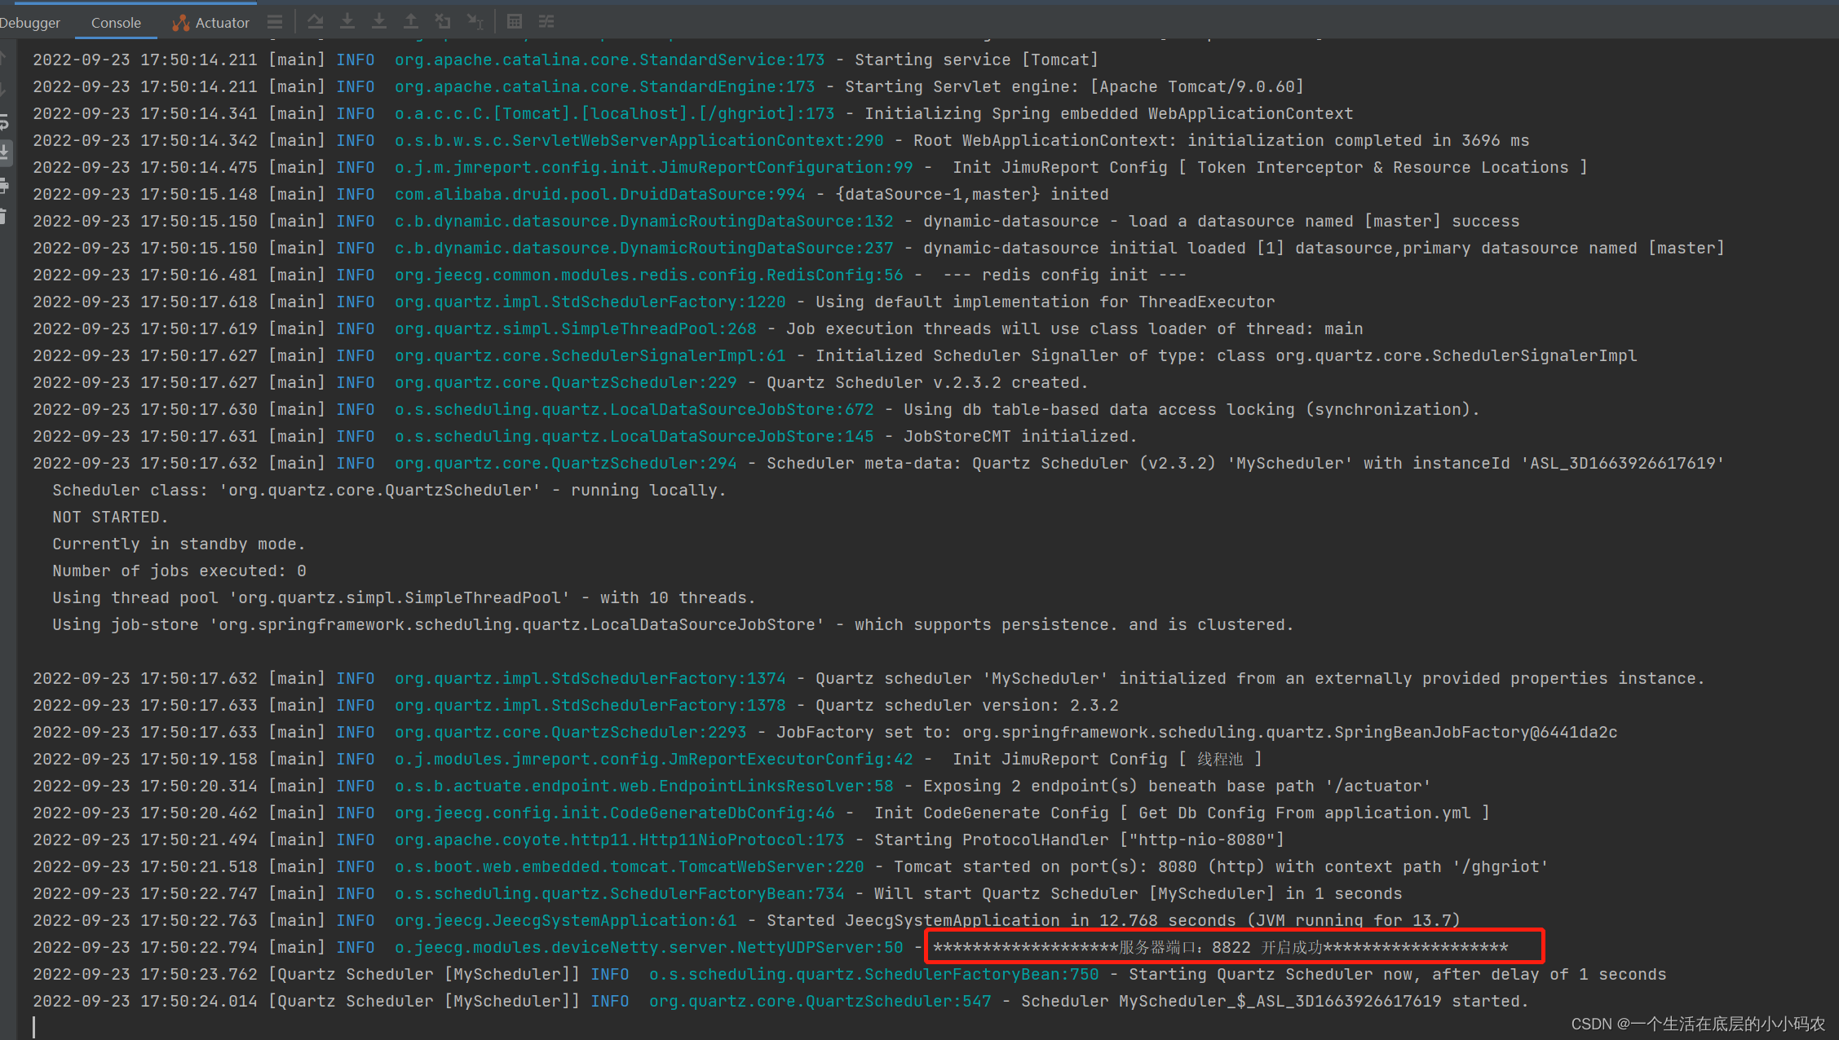Image resolution: width=1839 pixels, height=1040 pixels.
Task: Click the Trace Current Stream Chain icon
Action: 546,22
